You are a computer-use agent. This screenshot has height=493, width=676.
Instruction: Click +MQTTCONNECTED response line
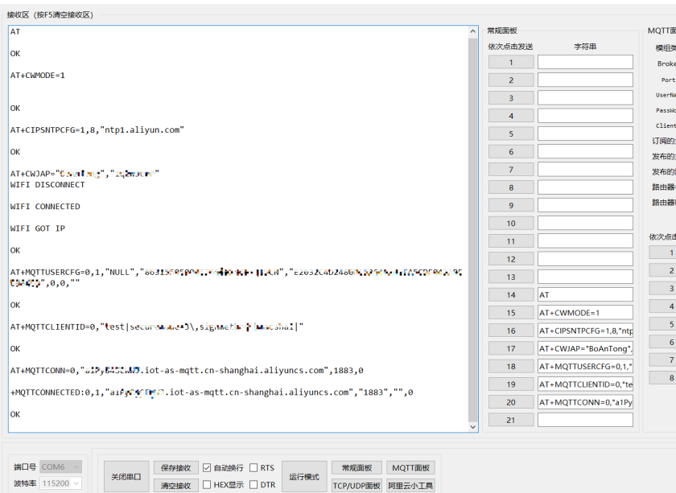(212, 392)
